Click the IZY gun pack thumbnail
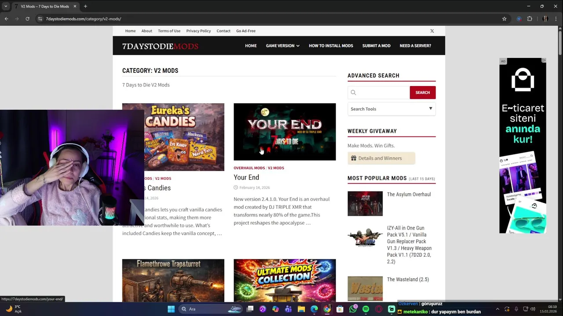 pos(365,237)
